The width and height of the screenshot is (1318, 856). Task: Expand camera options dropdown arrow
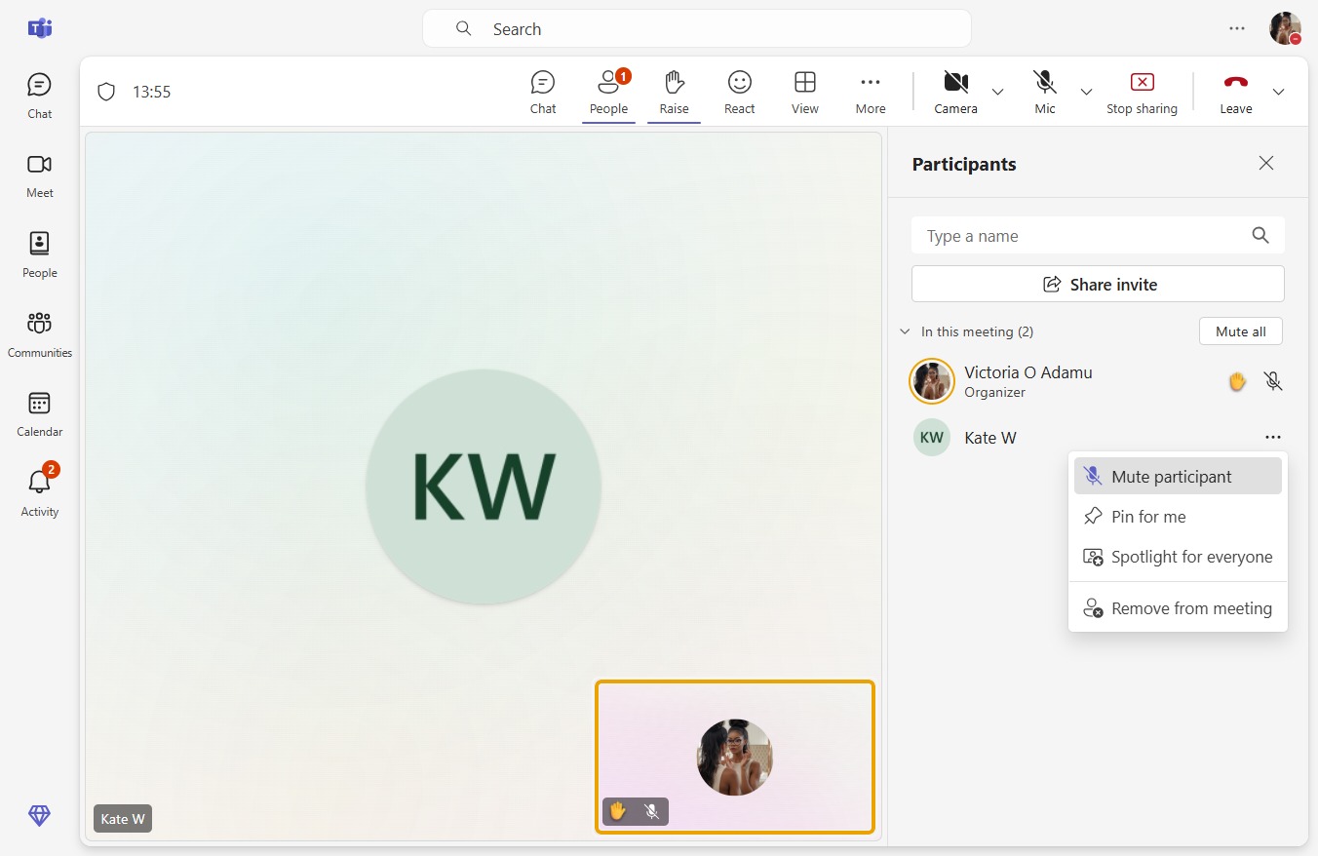[x=997, y=92]
